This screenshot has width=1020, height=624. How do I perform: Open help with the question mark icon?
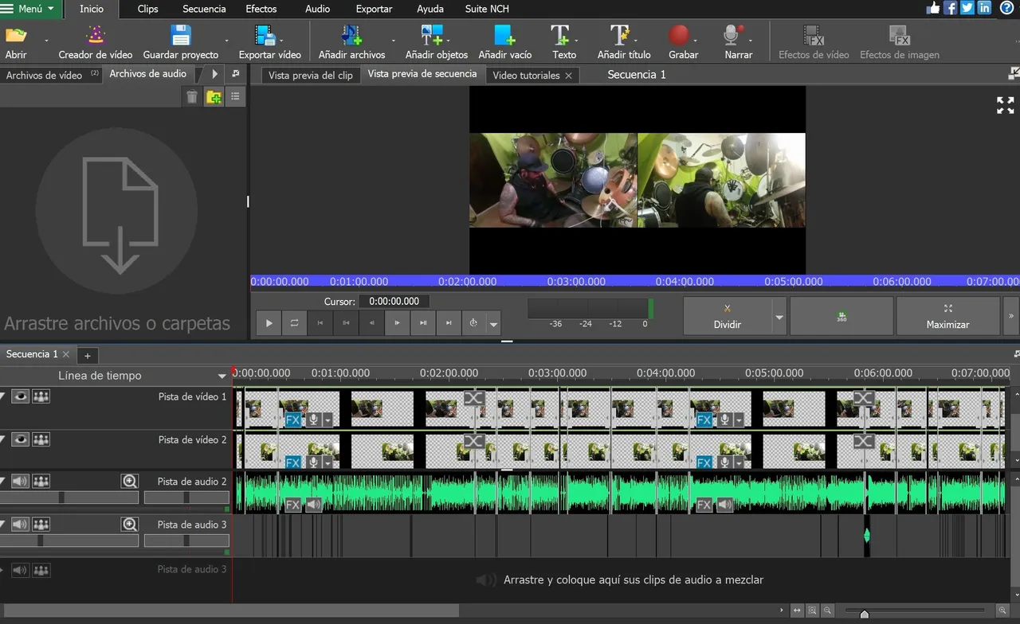click(1007, 8)
